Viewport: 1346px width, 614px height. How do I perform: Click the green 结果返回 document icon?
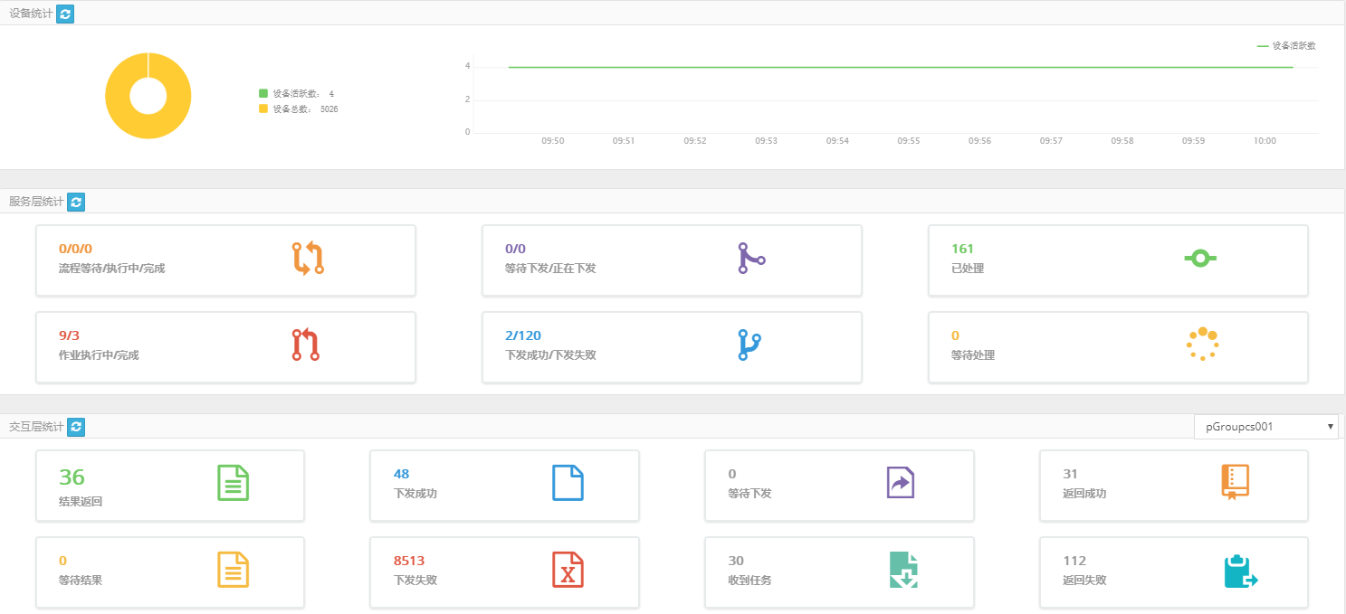pos(233,483)
